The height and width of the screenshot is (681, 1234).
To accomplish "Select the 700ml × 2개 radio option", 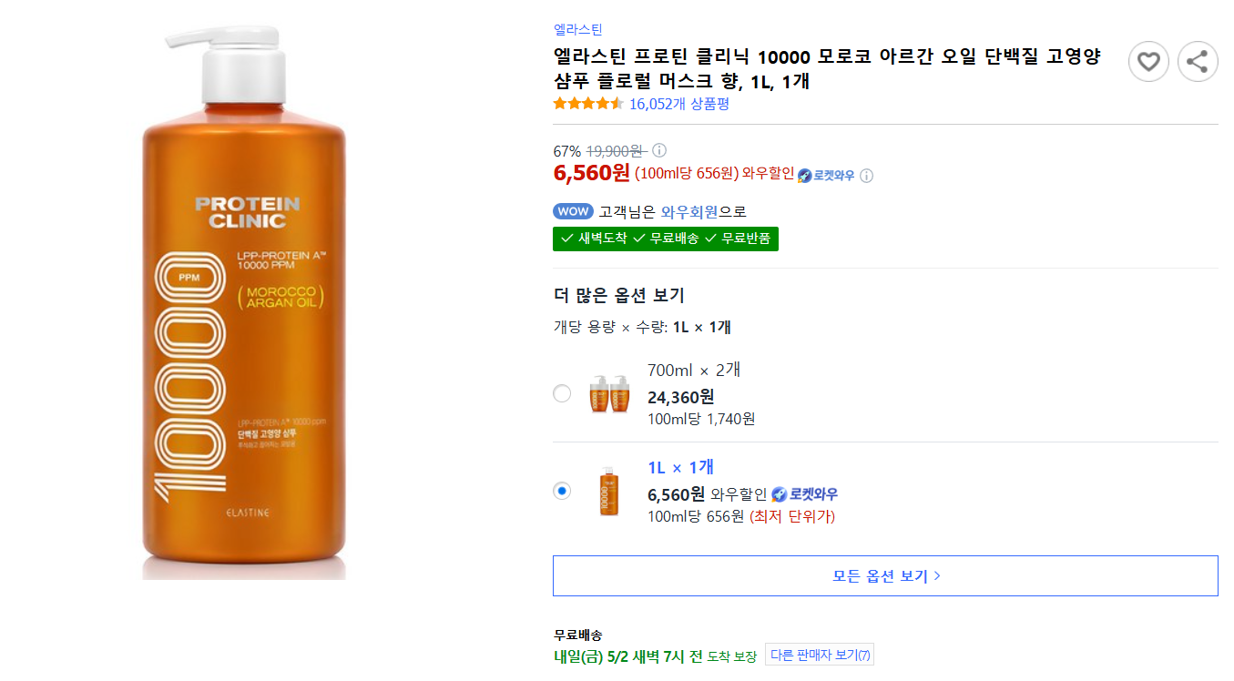I will [x=562, y=393].
